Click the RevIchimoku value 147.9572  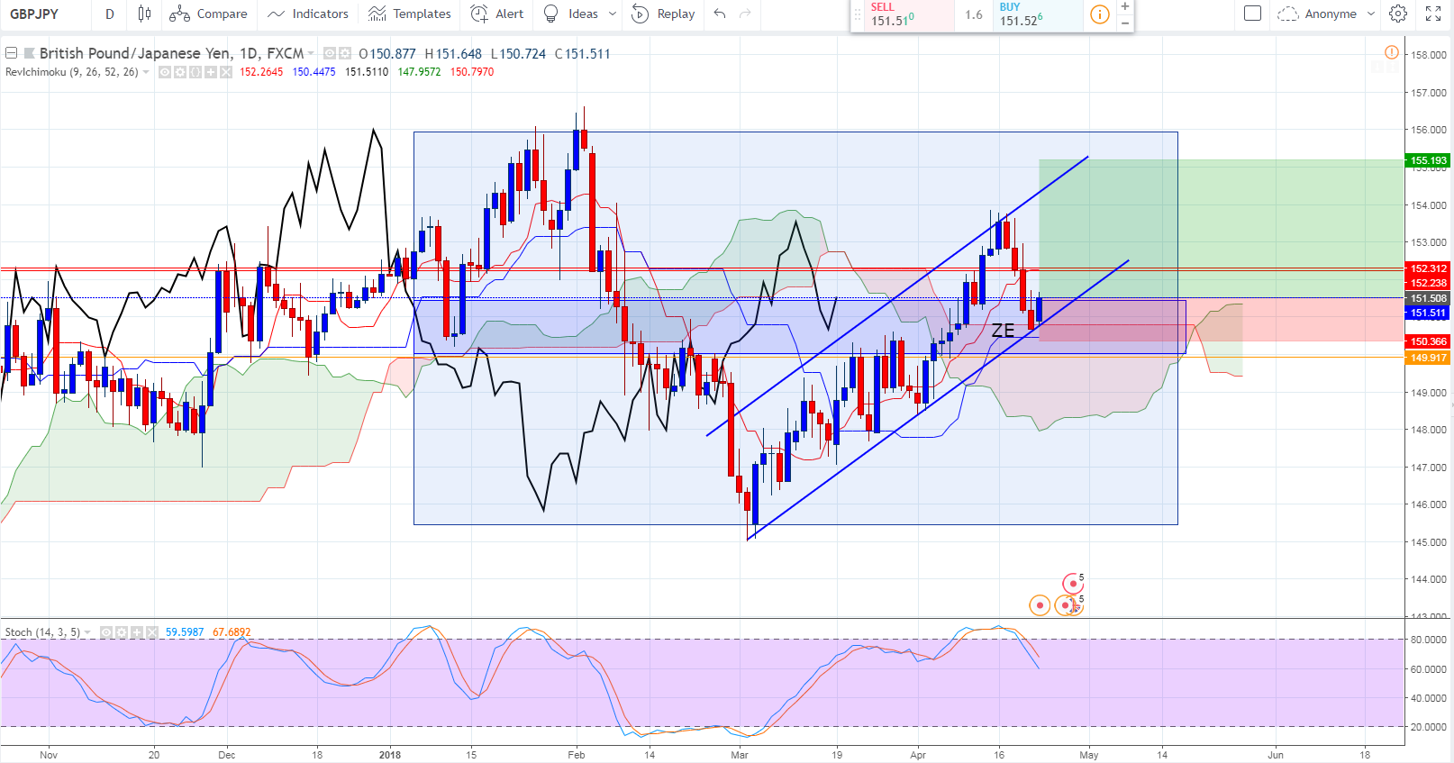coord(420,72)
